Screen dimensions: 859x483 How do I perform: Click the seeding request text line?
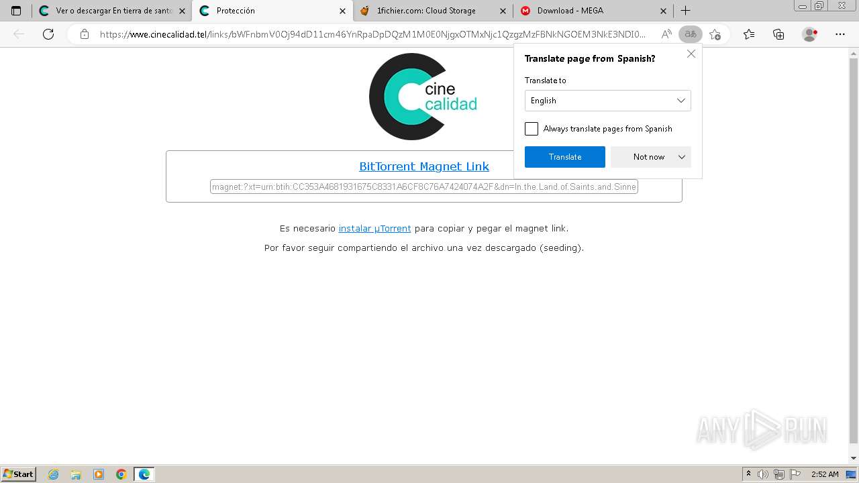424,248
